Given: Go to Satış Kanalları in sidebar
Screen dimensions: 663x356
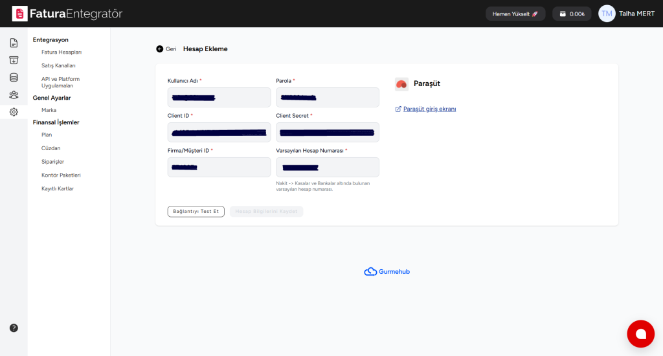Looking at the screenshot, I should pos(58,65).
